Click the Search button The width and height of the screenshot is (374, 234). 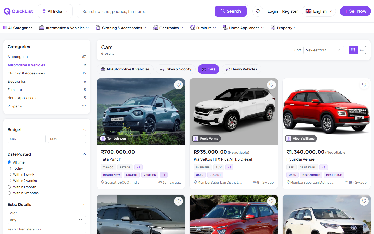tap(231, 11)
